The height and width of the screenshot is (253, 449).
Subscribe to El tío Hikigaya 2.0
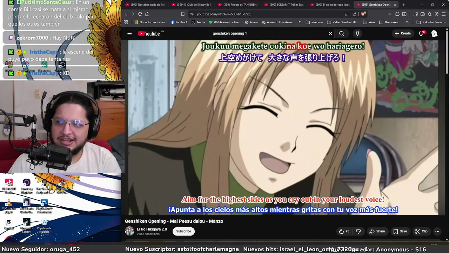[x=183, y=231]
